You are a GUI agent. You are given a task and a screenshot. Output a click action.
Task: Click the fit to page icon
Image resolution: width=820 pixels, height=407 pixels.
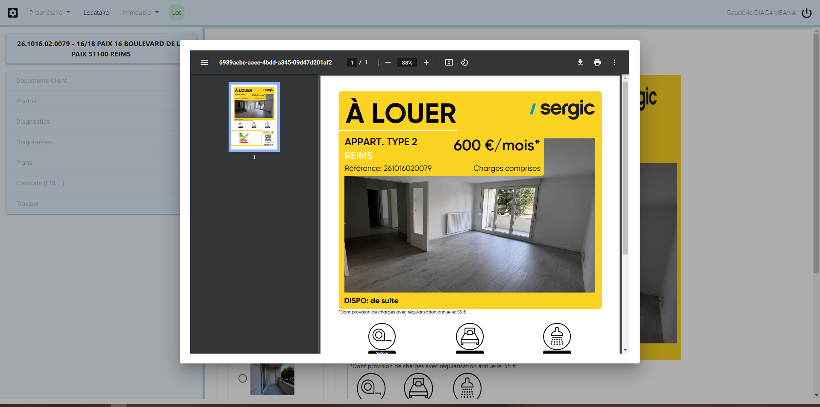pos(449,62)
